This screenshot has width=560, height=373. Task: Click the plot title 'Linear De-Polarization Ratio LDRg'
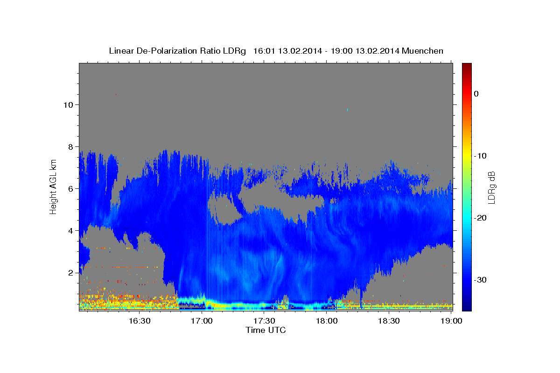coord(177,51)
